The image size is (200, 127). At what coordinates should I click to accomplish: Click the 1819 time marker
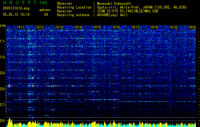pyautogui.click(x=173, y=27)
